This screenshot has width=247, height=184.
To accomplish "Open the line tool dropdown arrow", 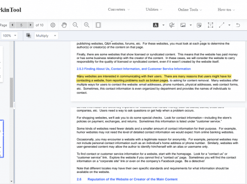I will (229, 25).
